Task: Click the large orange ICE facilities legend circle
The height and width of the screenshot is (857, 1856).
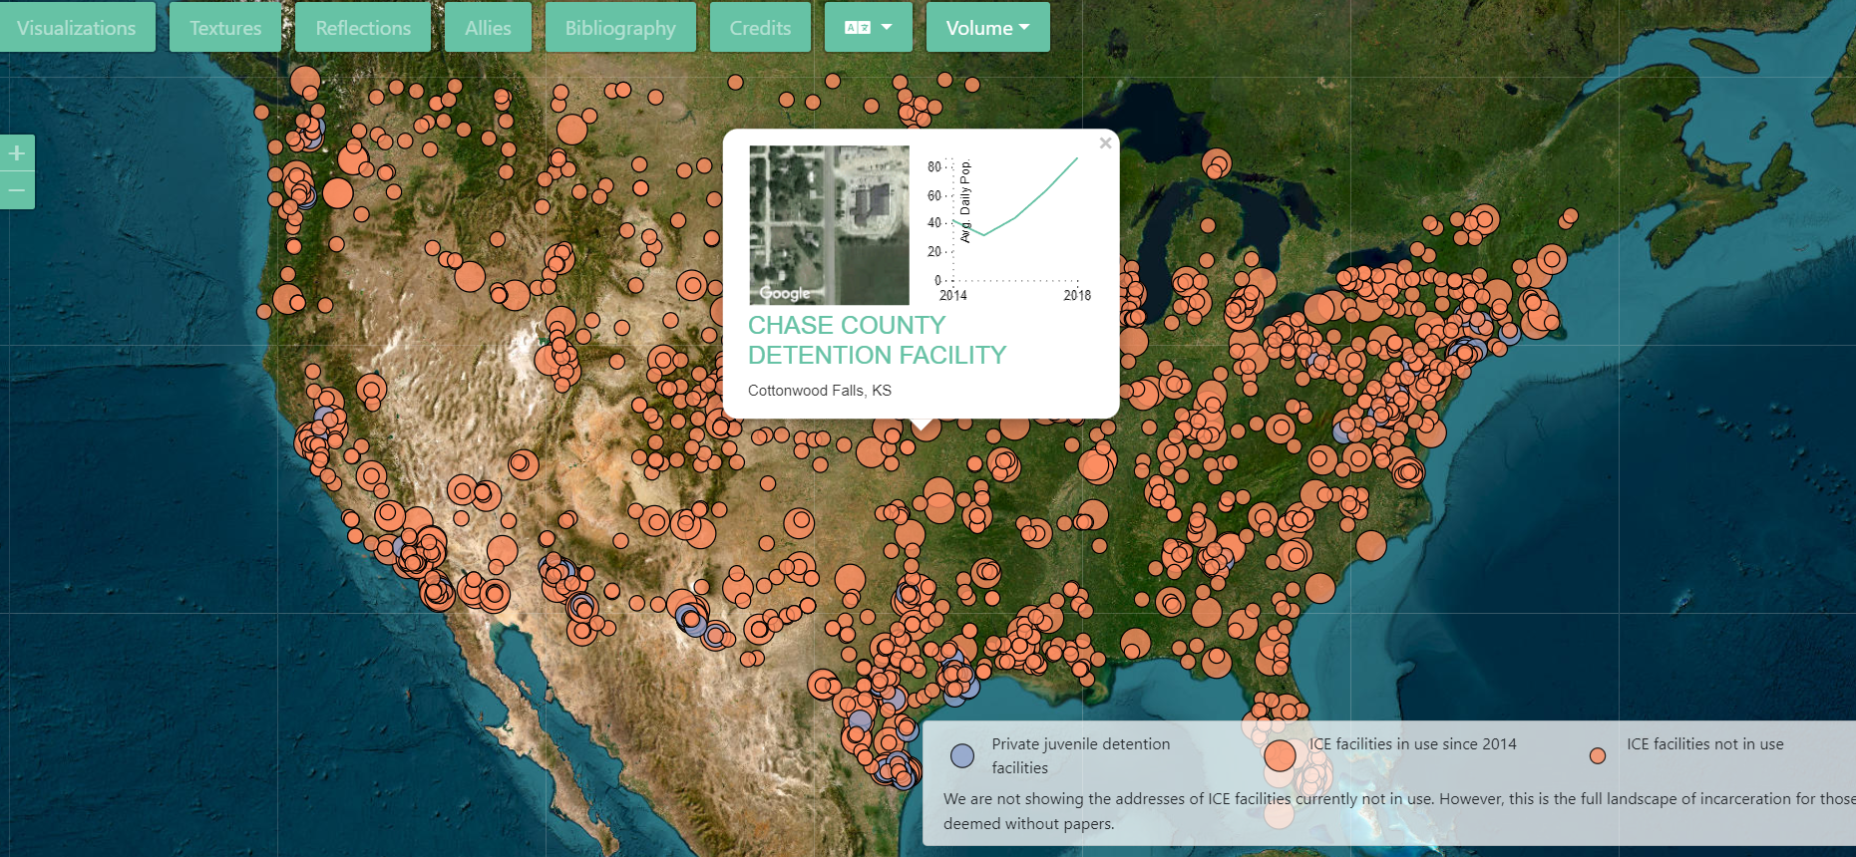Action: 1280,755
